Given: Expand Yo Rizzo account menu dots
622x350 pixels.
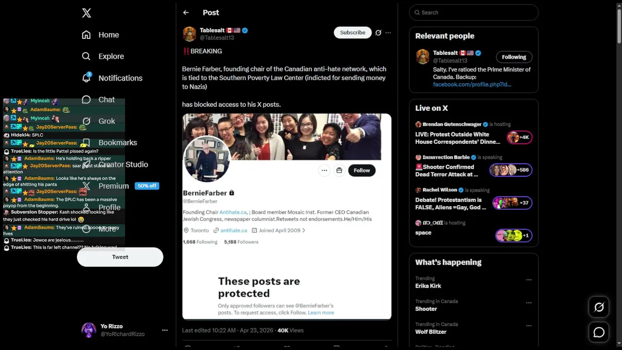Looking at the screenshot, I should pyautogui.click(x=165, y=330).
